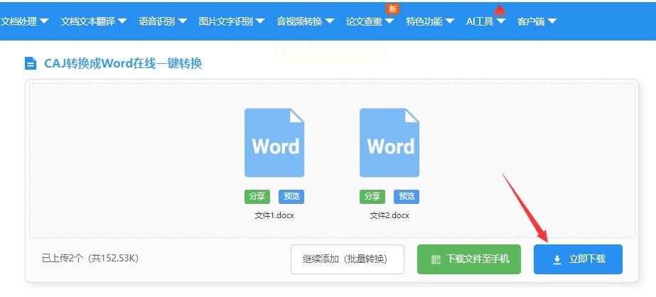Click the download arrow icon on 立即下载
The height and width of the screenshot is (297, 656).
click(557, 260)
